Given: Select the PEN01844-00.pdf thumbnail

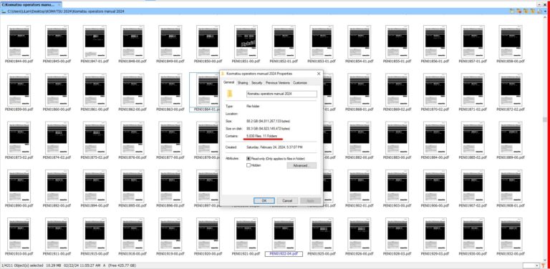Looking at the screenshot, I should coord(19,41).
